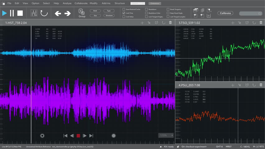Image resolution: width=265 pixels, height=149 pixels.
Task: Tick the Breakdown checkbox
Action: pos(146,9)
